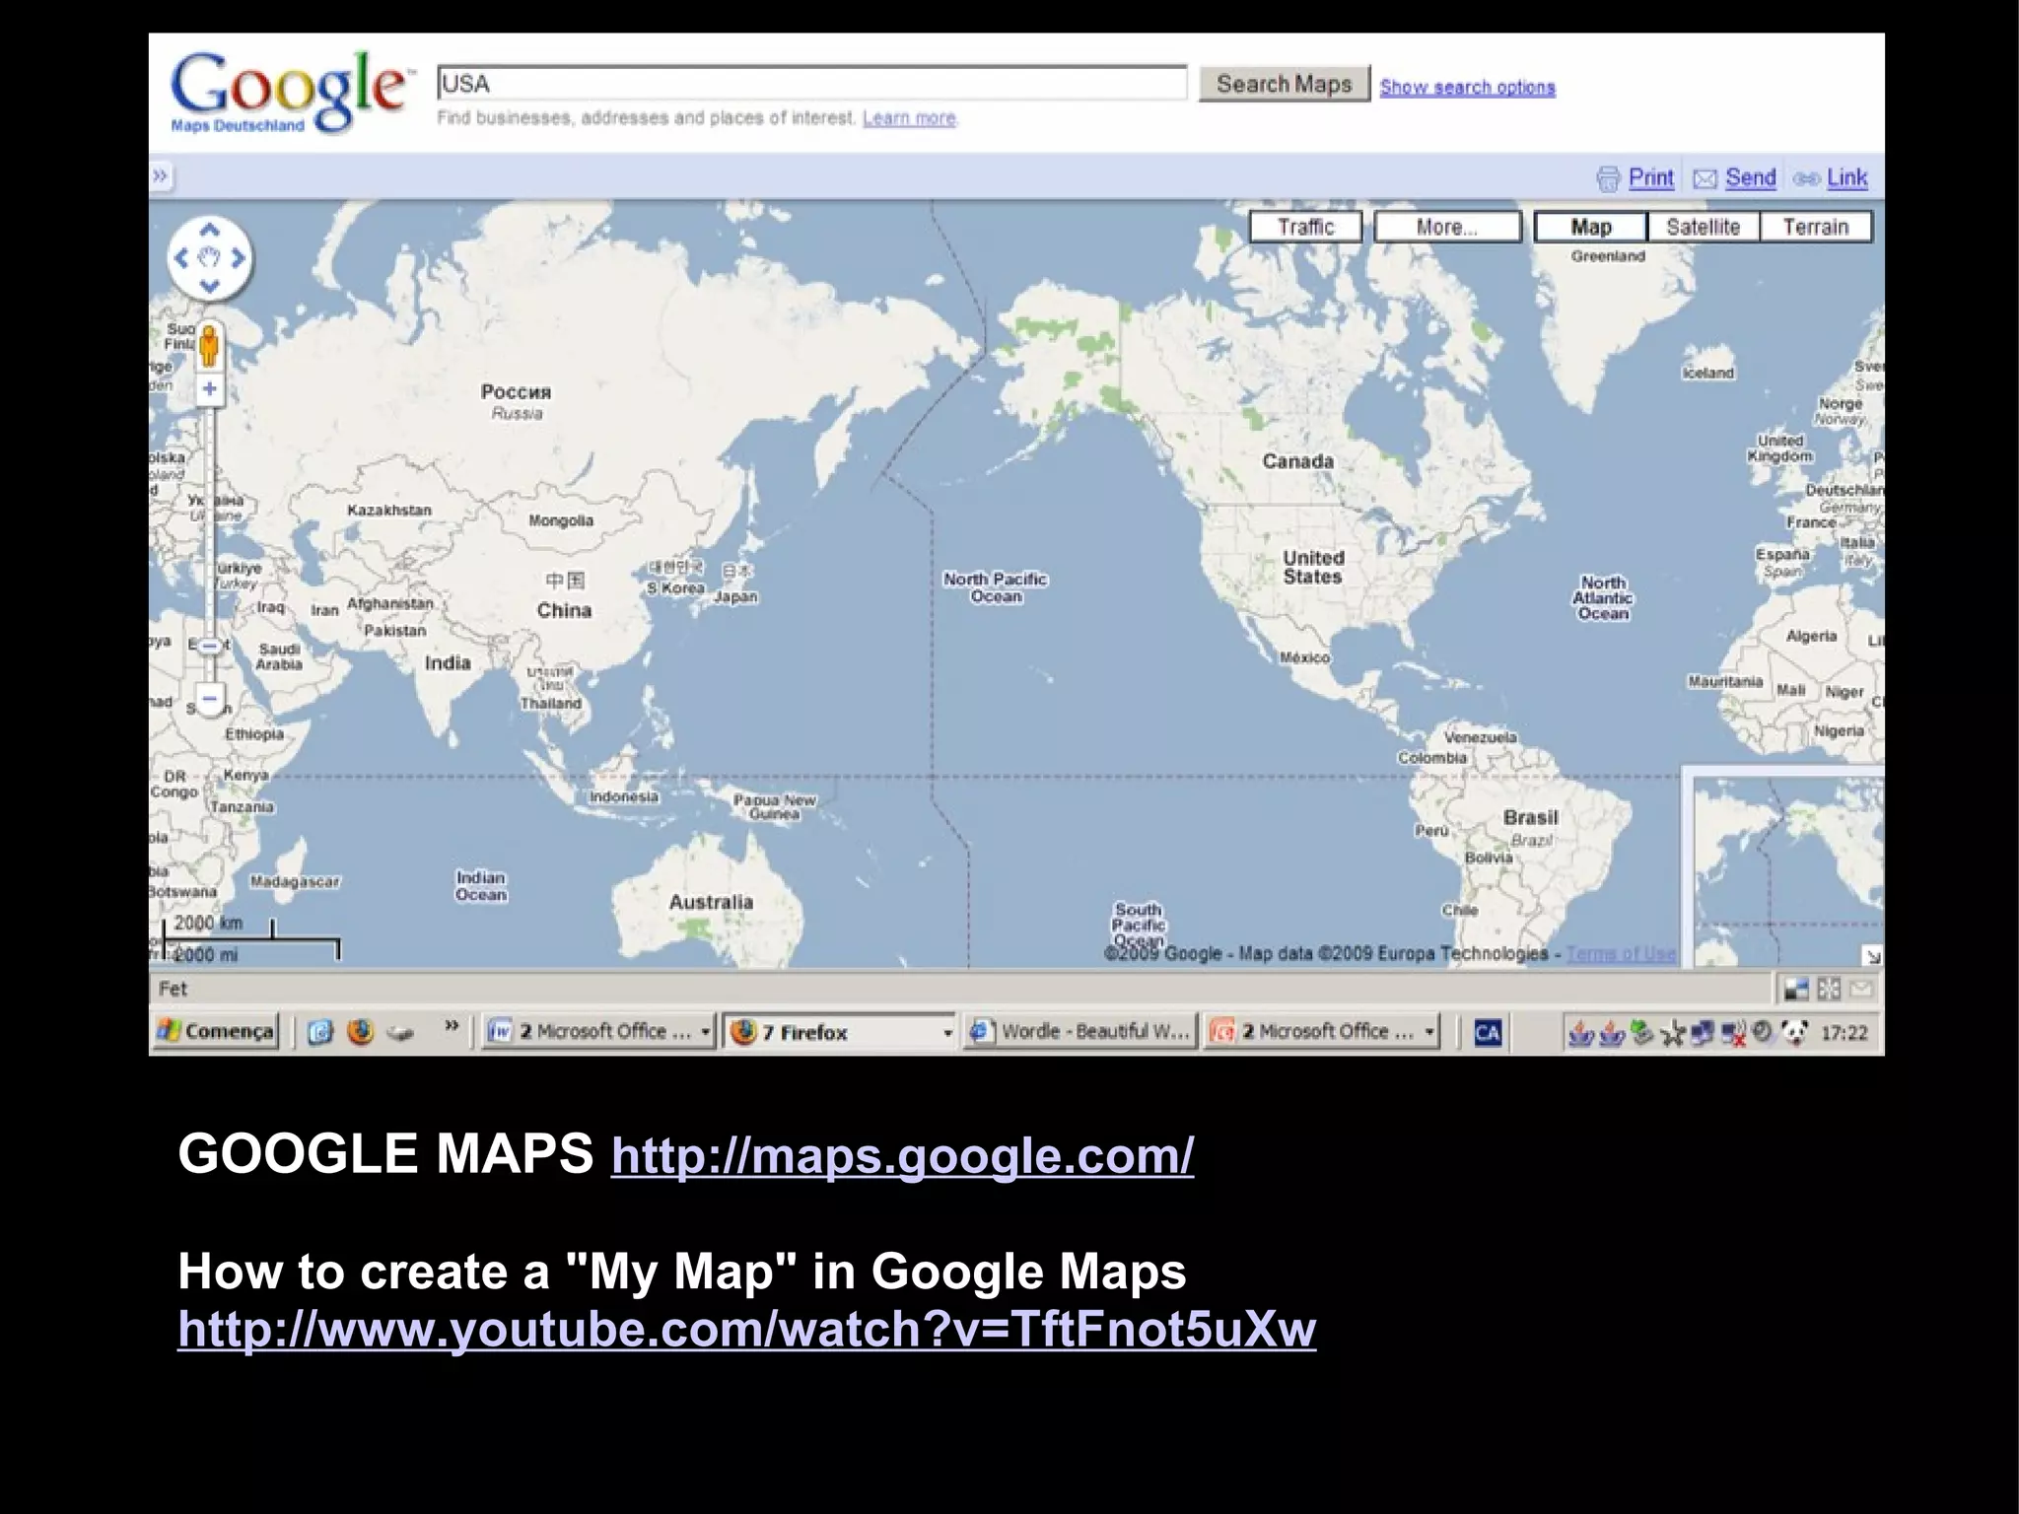Pick up the Street View pegman

(x=209, y=346)
